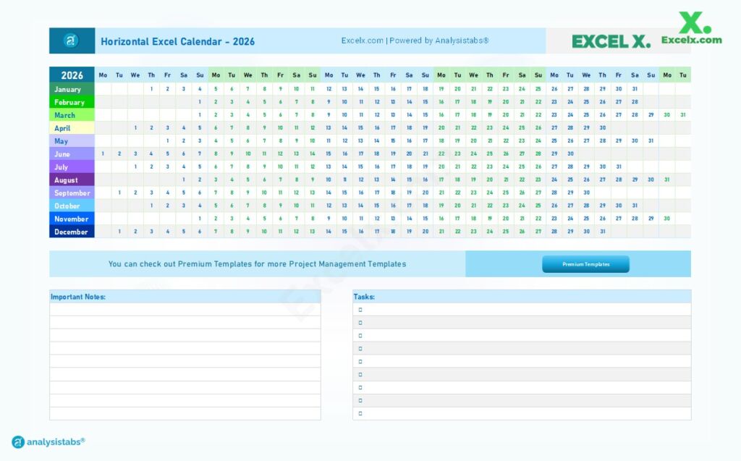
Task: Select the first empty row under Important Notes
Action: pos(185,310)
